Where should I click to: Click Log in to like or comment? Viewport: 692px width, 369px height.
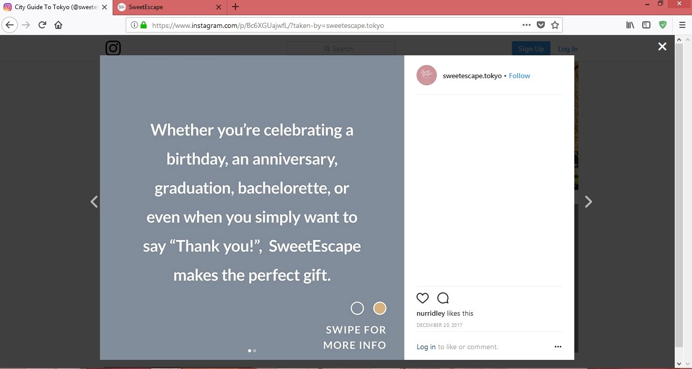(x=426, y=347)
